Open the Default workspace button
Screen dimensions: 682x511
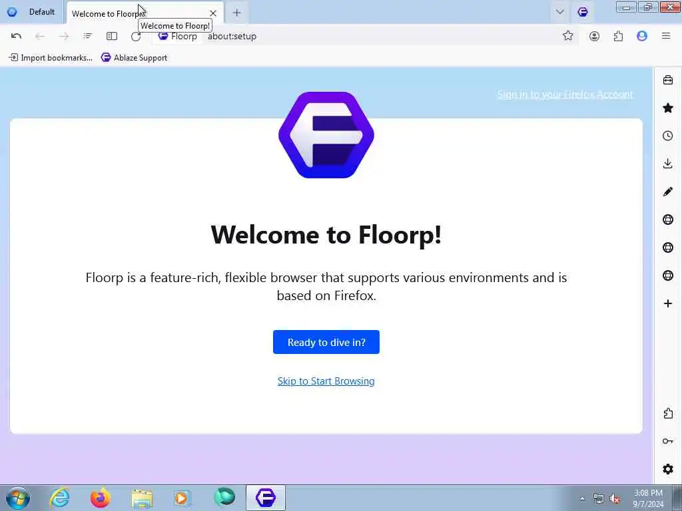(x=33, y=12)
